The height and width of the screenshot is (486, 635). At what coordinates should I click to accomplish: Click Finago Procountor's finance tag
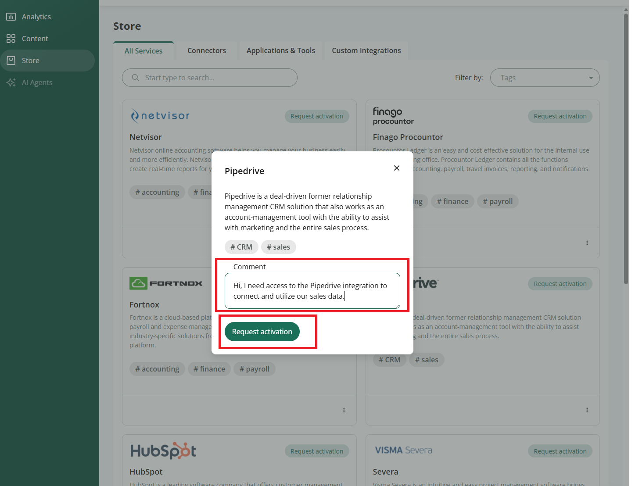click(452, 201)
